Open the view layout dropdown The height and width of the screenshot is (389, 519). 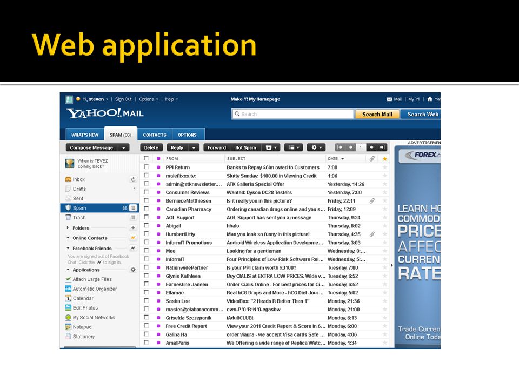pyautogui.click(x=294, y=147)
